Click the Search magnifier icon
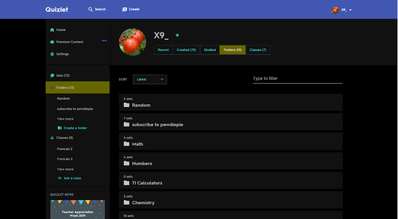This screenshot has height=219, width=398. [x=91, y=9]
